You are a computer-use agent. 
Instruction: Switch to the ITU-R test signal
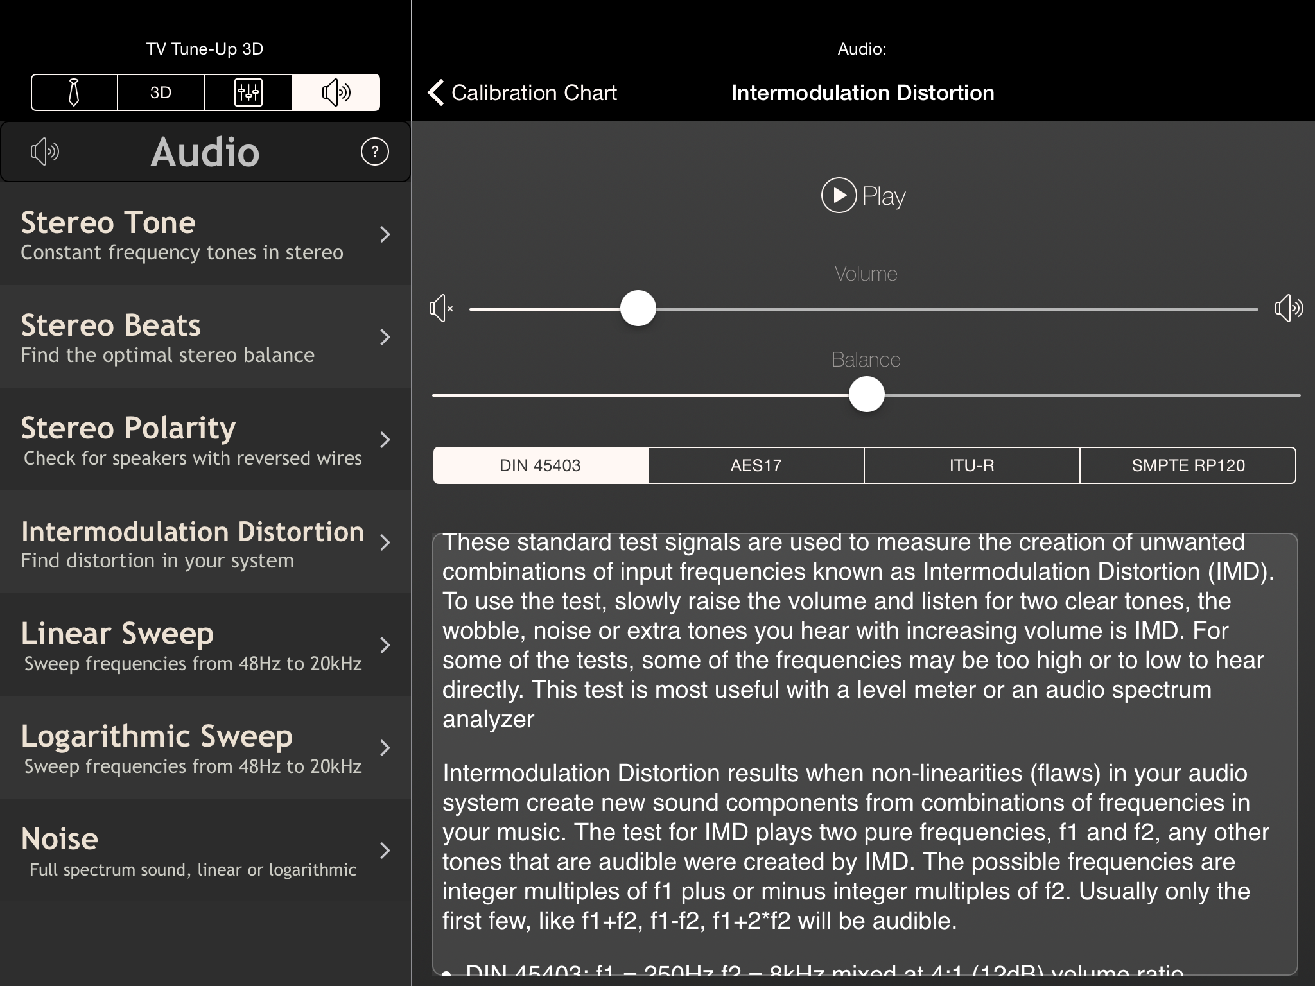pyautogui.click(x=971, y=465)
